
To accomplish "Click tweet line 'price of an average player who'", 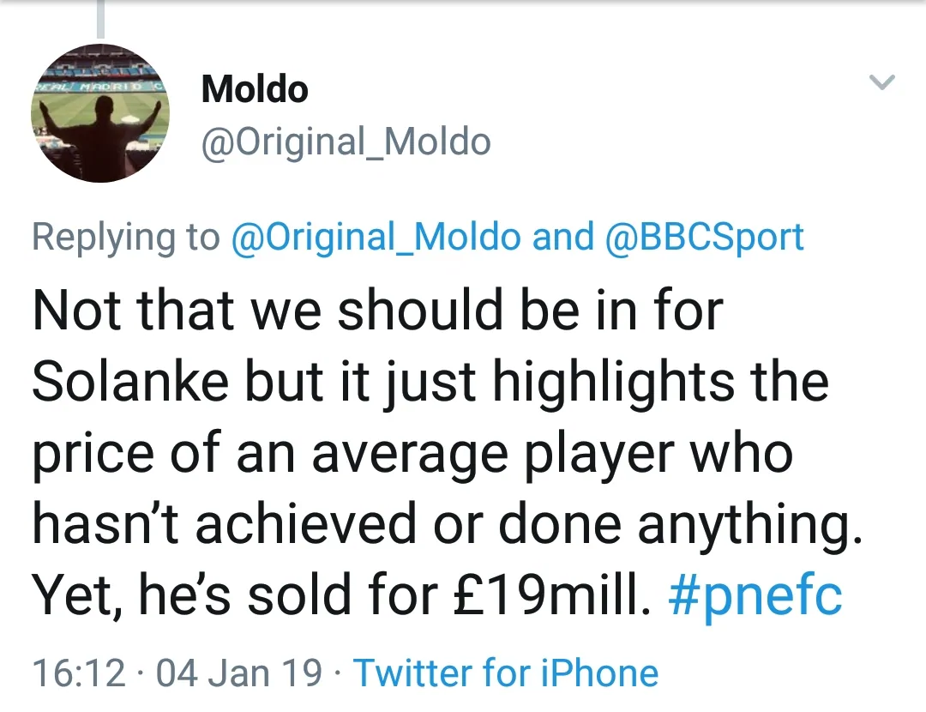I will click(412, 453).
